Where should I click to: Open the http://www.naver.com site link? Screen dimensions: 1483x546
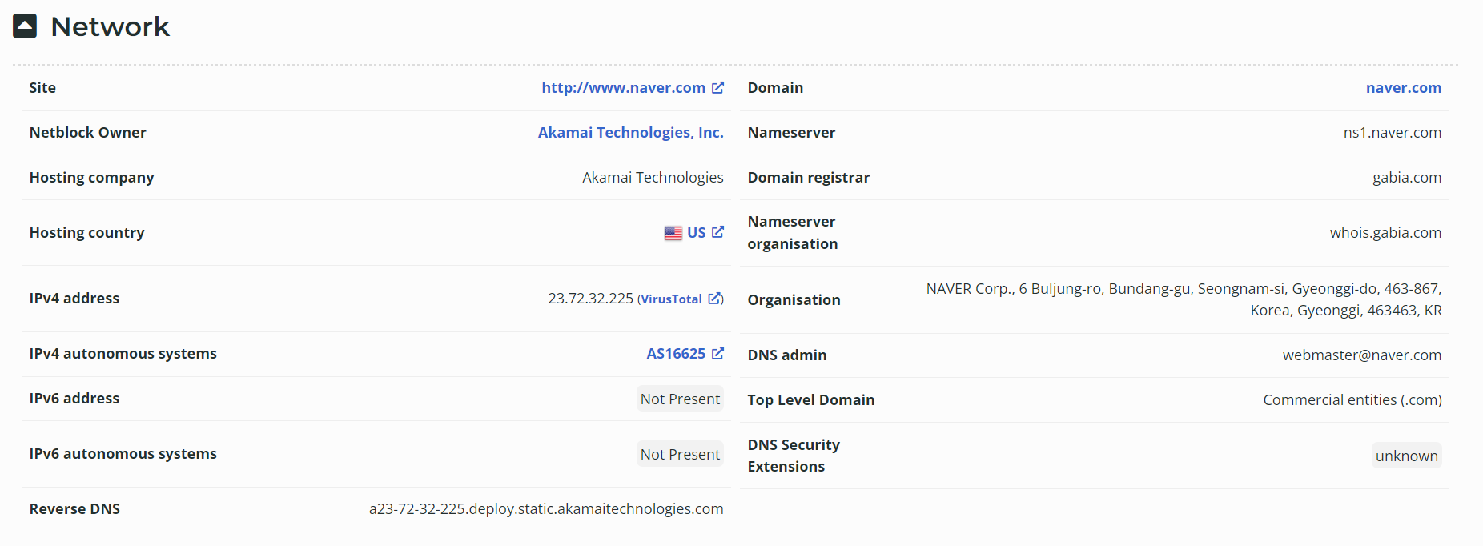pyautogui.click(x=623, y=88)
